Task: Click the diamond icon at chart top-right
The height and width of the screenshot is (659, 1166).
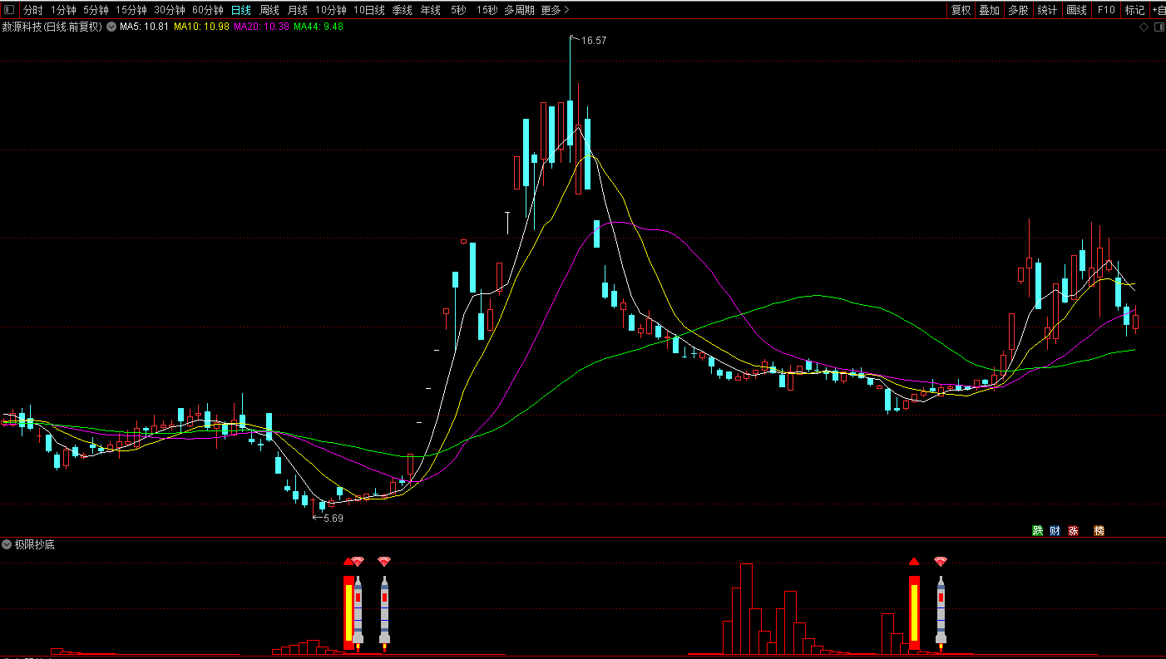Action: (x=1144, y=27)
